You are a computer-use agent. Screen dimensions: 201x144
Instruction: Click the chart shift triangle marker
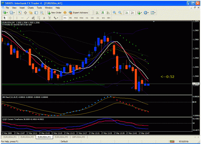click(154, 22)
